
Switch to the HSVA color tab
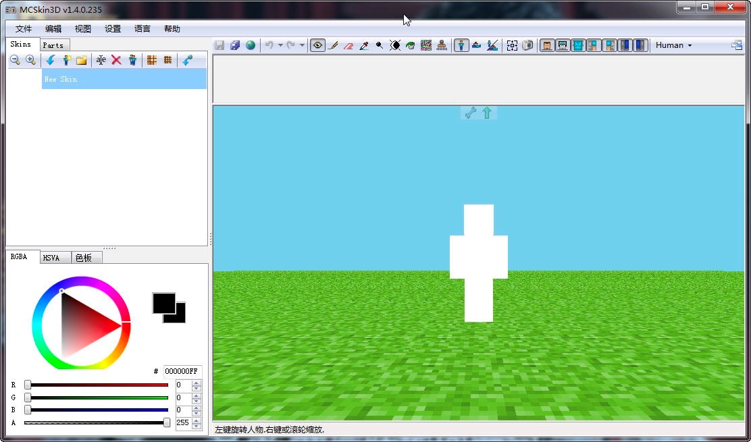(54, 257)
